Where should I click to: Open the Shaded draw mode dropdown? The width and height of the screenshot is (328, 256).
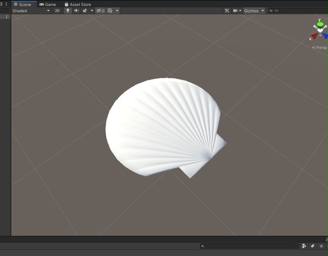31,11
